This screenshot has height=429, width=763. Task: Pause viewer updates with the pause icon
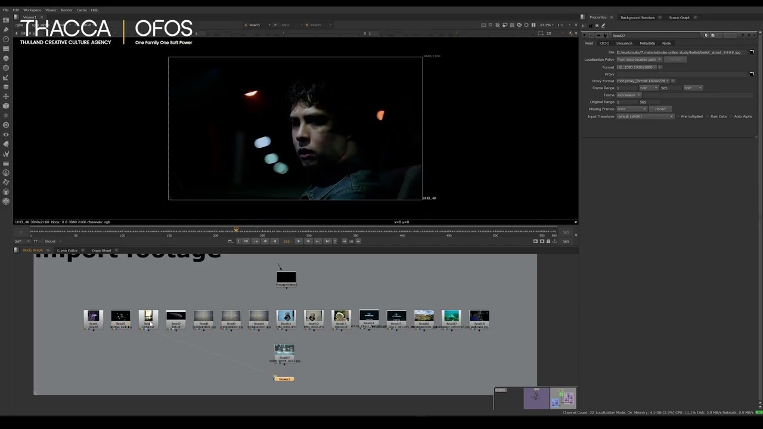(x=534, y=25)
